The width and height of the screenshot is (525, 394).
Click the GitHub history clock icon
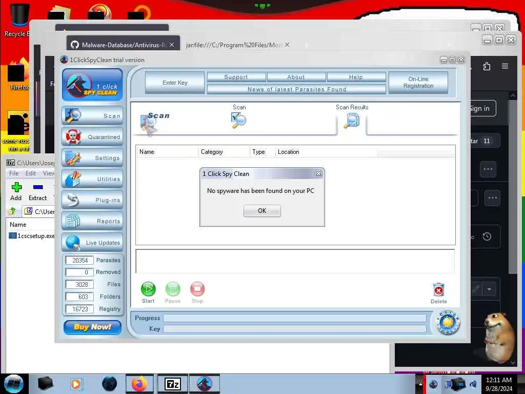pyautogui.click(x=487, y=237)
